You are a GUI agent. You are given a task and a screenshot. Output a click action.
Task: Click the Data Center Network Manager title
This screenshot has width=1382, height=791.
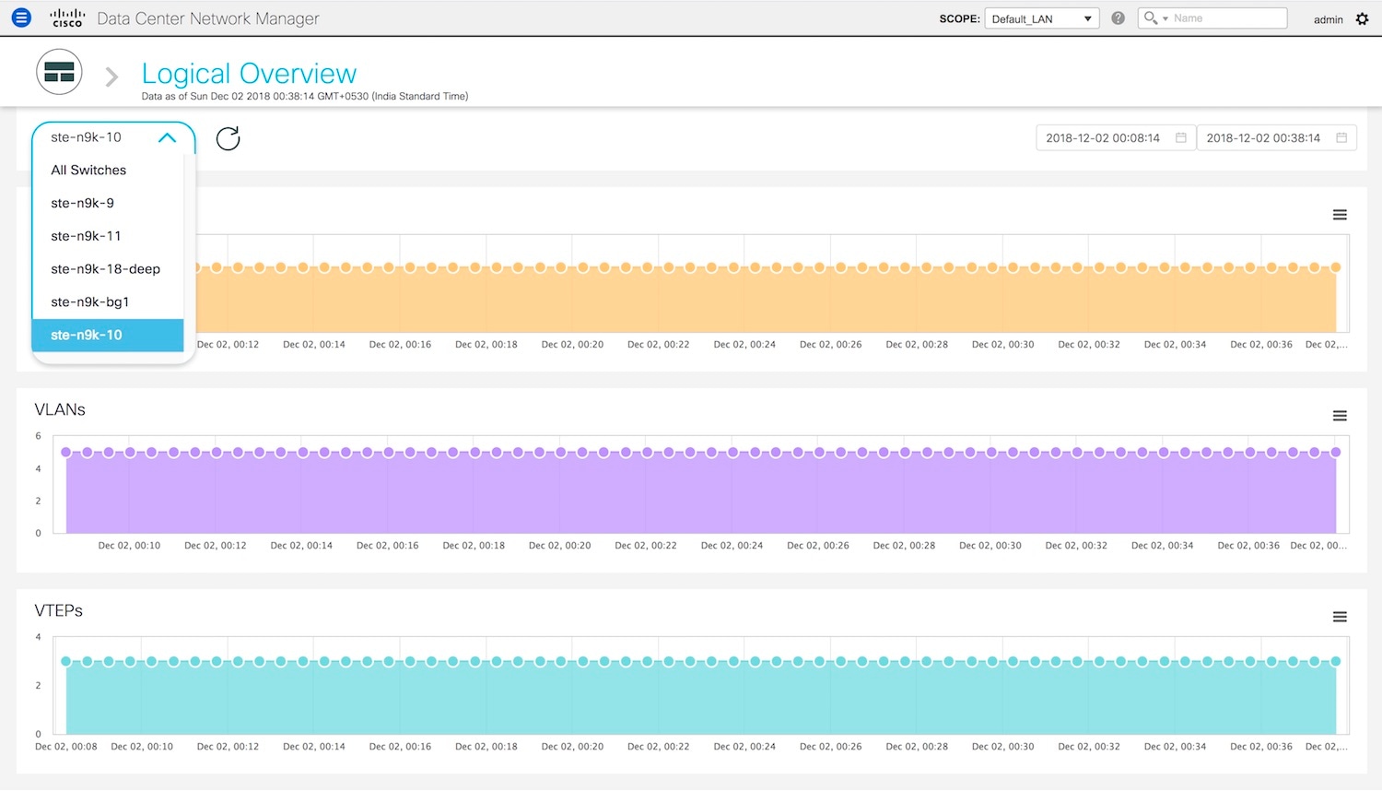pos(208,18)
